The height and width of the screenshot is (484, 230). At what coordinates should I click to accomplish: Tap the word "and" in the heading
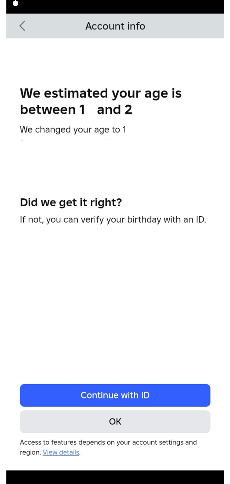click(109, 110)
